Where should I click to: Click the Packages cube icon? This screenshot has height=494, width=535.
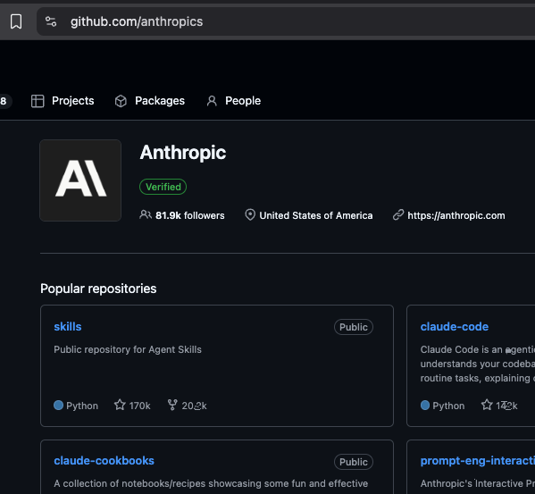point(121,101)
